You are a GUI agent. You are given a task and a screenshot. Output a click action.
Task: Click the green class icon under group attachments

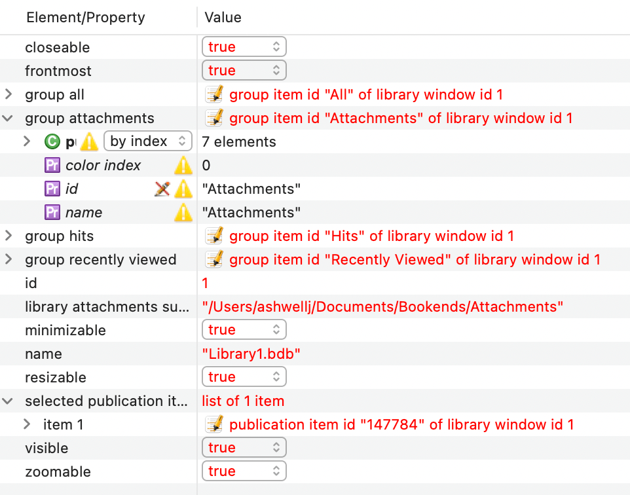[x=52, y=141]
